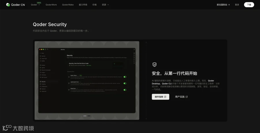The width and height of the screenshot is (260, 133).
Task: Open the QoderWork page
Action: coord(51,5)
